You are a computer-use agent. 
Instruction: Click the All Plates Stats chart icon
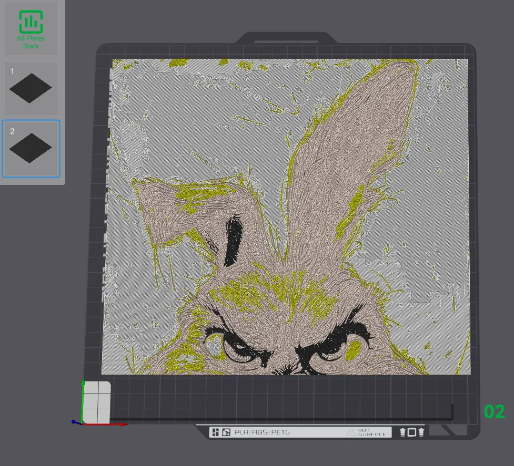(x=31, y=22)
